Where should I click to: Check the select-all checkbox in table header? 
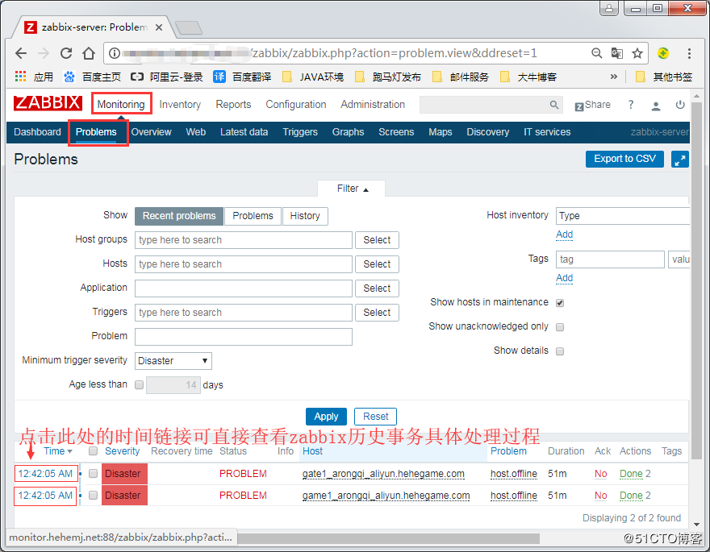click(x=94, y=450)
